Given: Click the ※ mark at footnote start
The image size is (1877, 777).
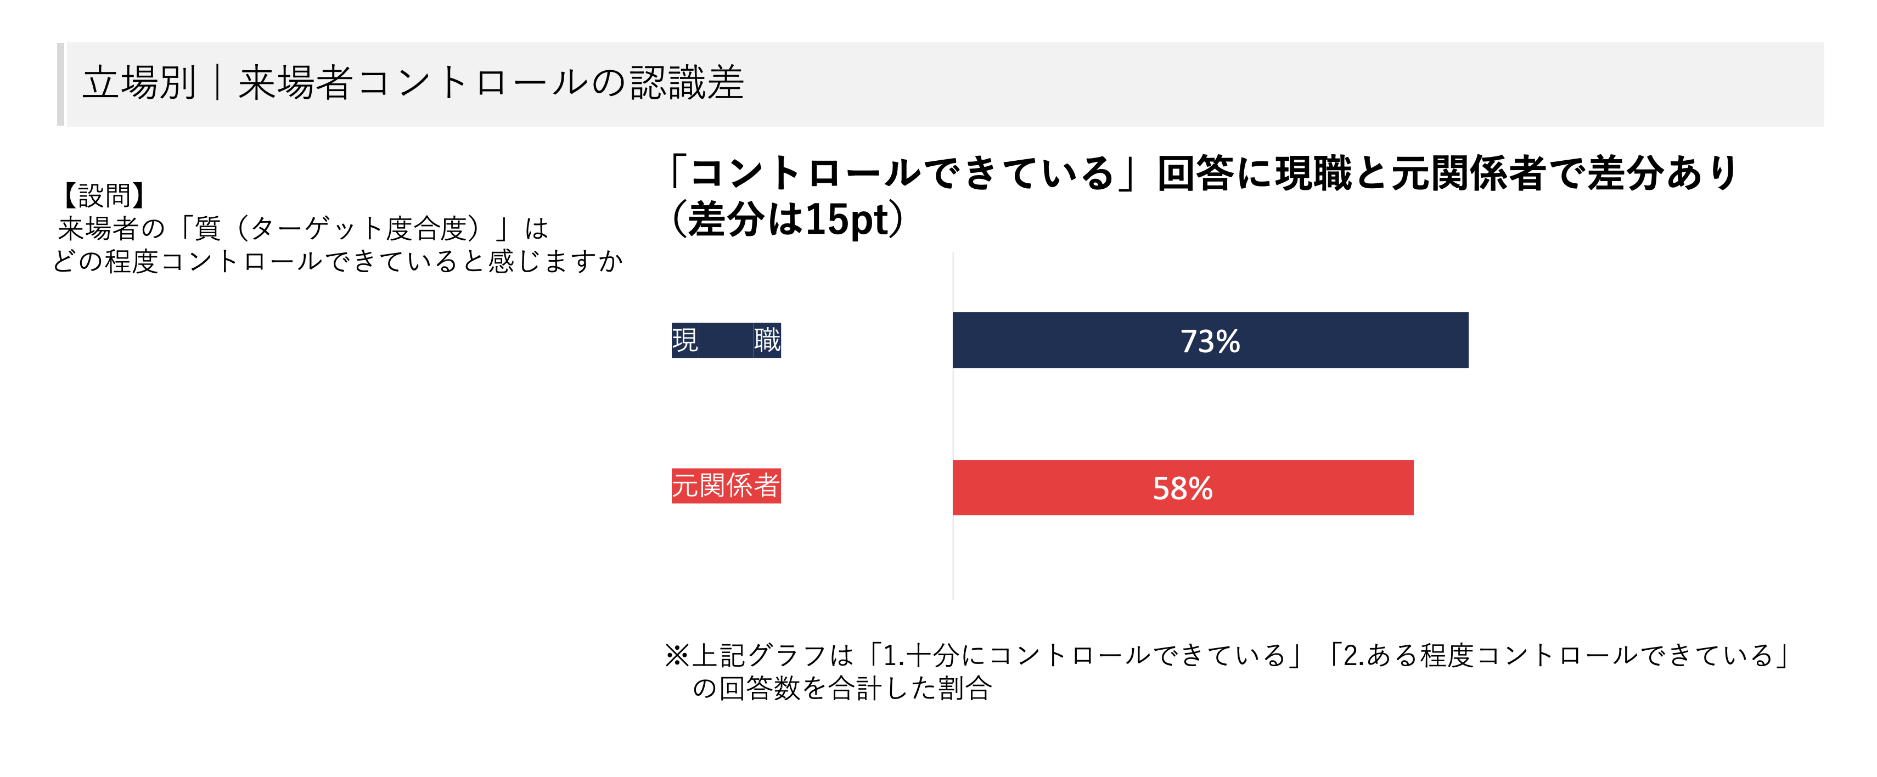Looking at the screenshot, I should (676, 655).
